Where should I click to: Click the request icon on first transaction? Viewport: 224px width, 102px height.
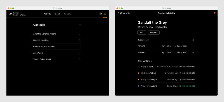[x=138, y=66]
